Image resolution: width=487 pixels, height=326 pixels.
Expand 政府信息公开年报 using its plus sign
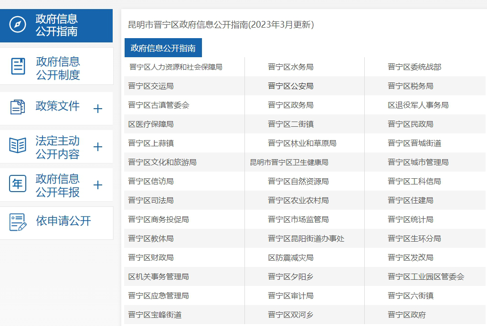(x=98, y=185)
